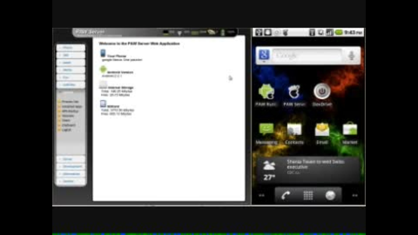The image size is (418, 235).
Task: Launch the browser globe icon in dock
Action: click(330, 195)
